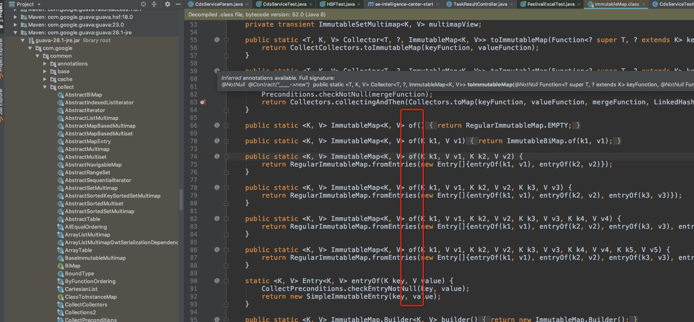Viewport: 694px width, 322px height.
Task: Toggle the code fold marker at line 66
Action: (x=226, y=126)
